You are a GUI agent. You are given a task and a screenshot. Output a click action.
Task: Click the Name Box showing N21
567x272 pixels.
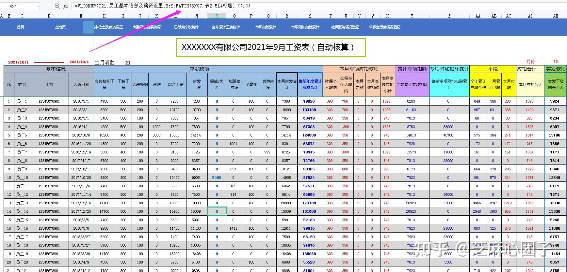coord(20,6)
